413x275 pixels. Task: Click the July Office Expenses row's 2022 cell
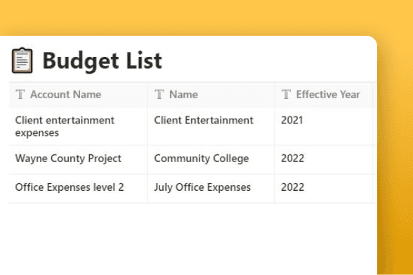pyautogui.click(x=324, y=189)
